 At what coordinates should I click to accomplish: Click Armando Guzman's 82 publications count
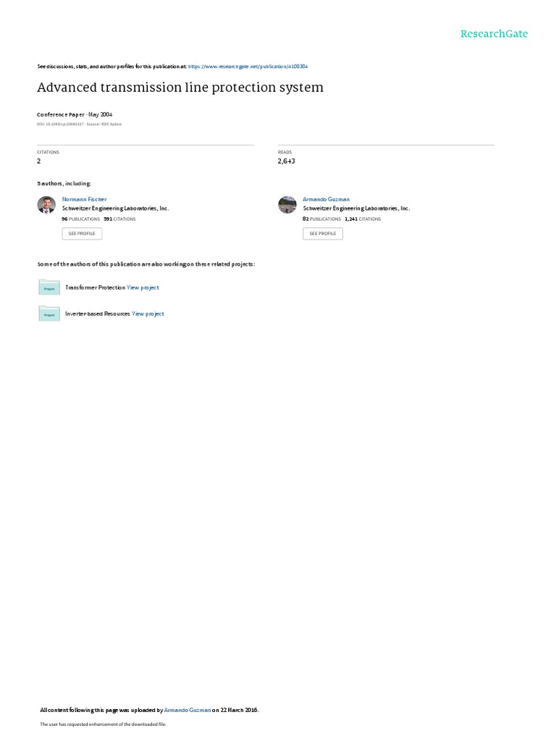[321, 219]
